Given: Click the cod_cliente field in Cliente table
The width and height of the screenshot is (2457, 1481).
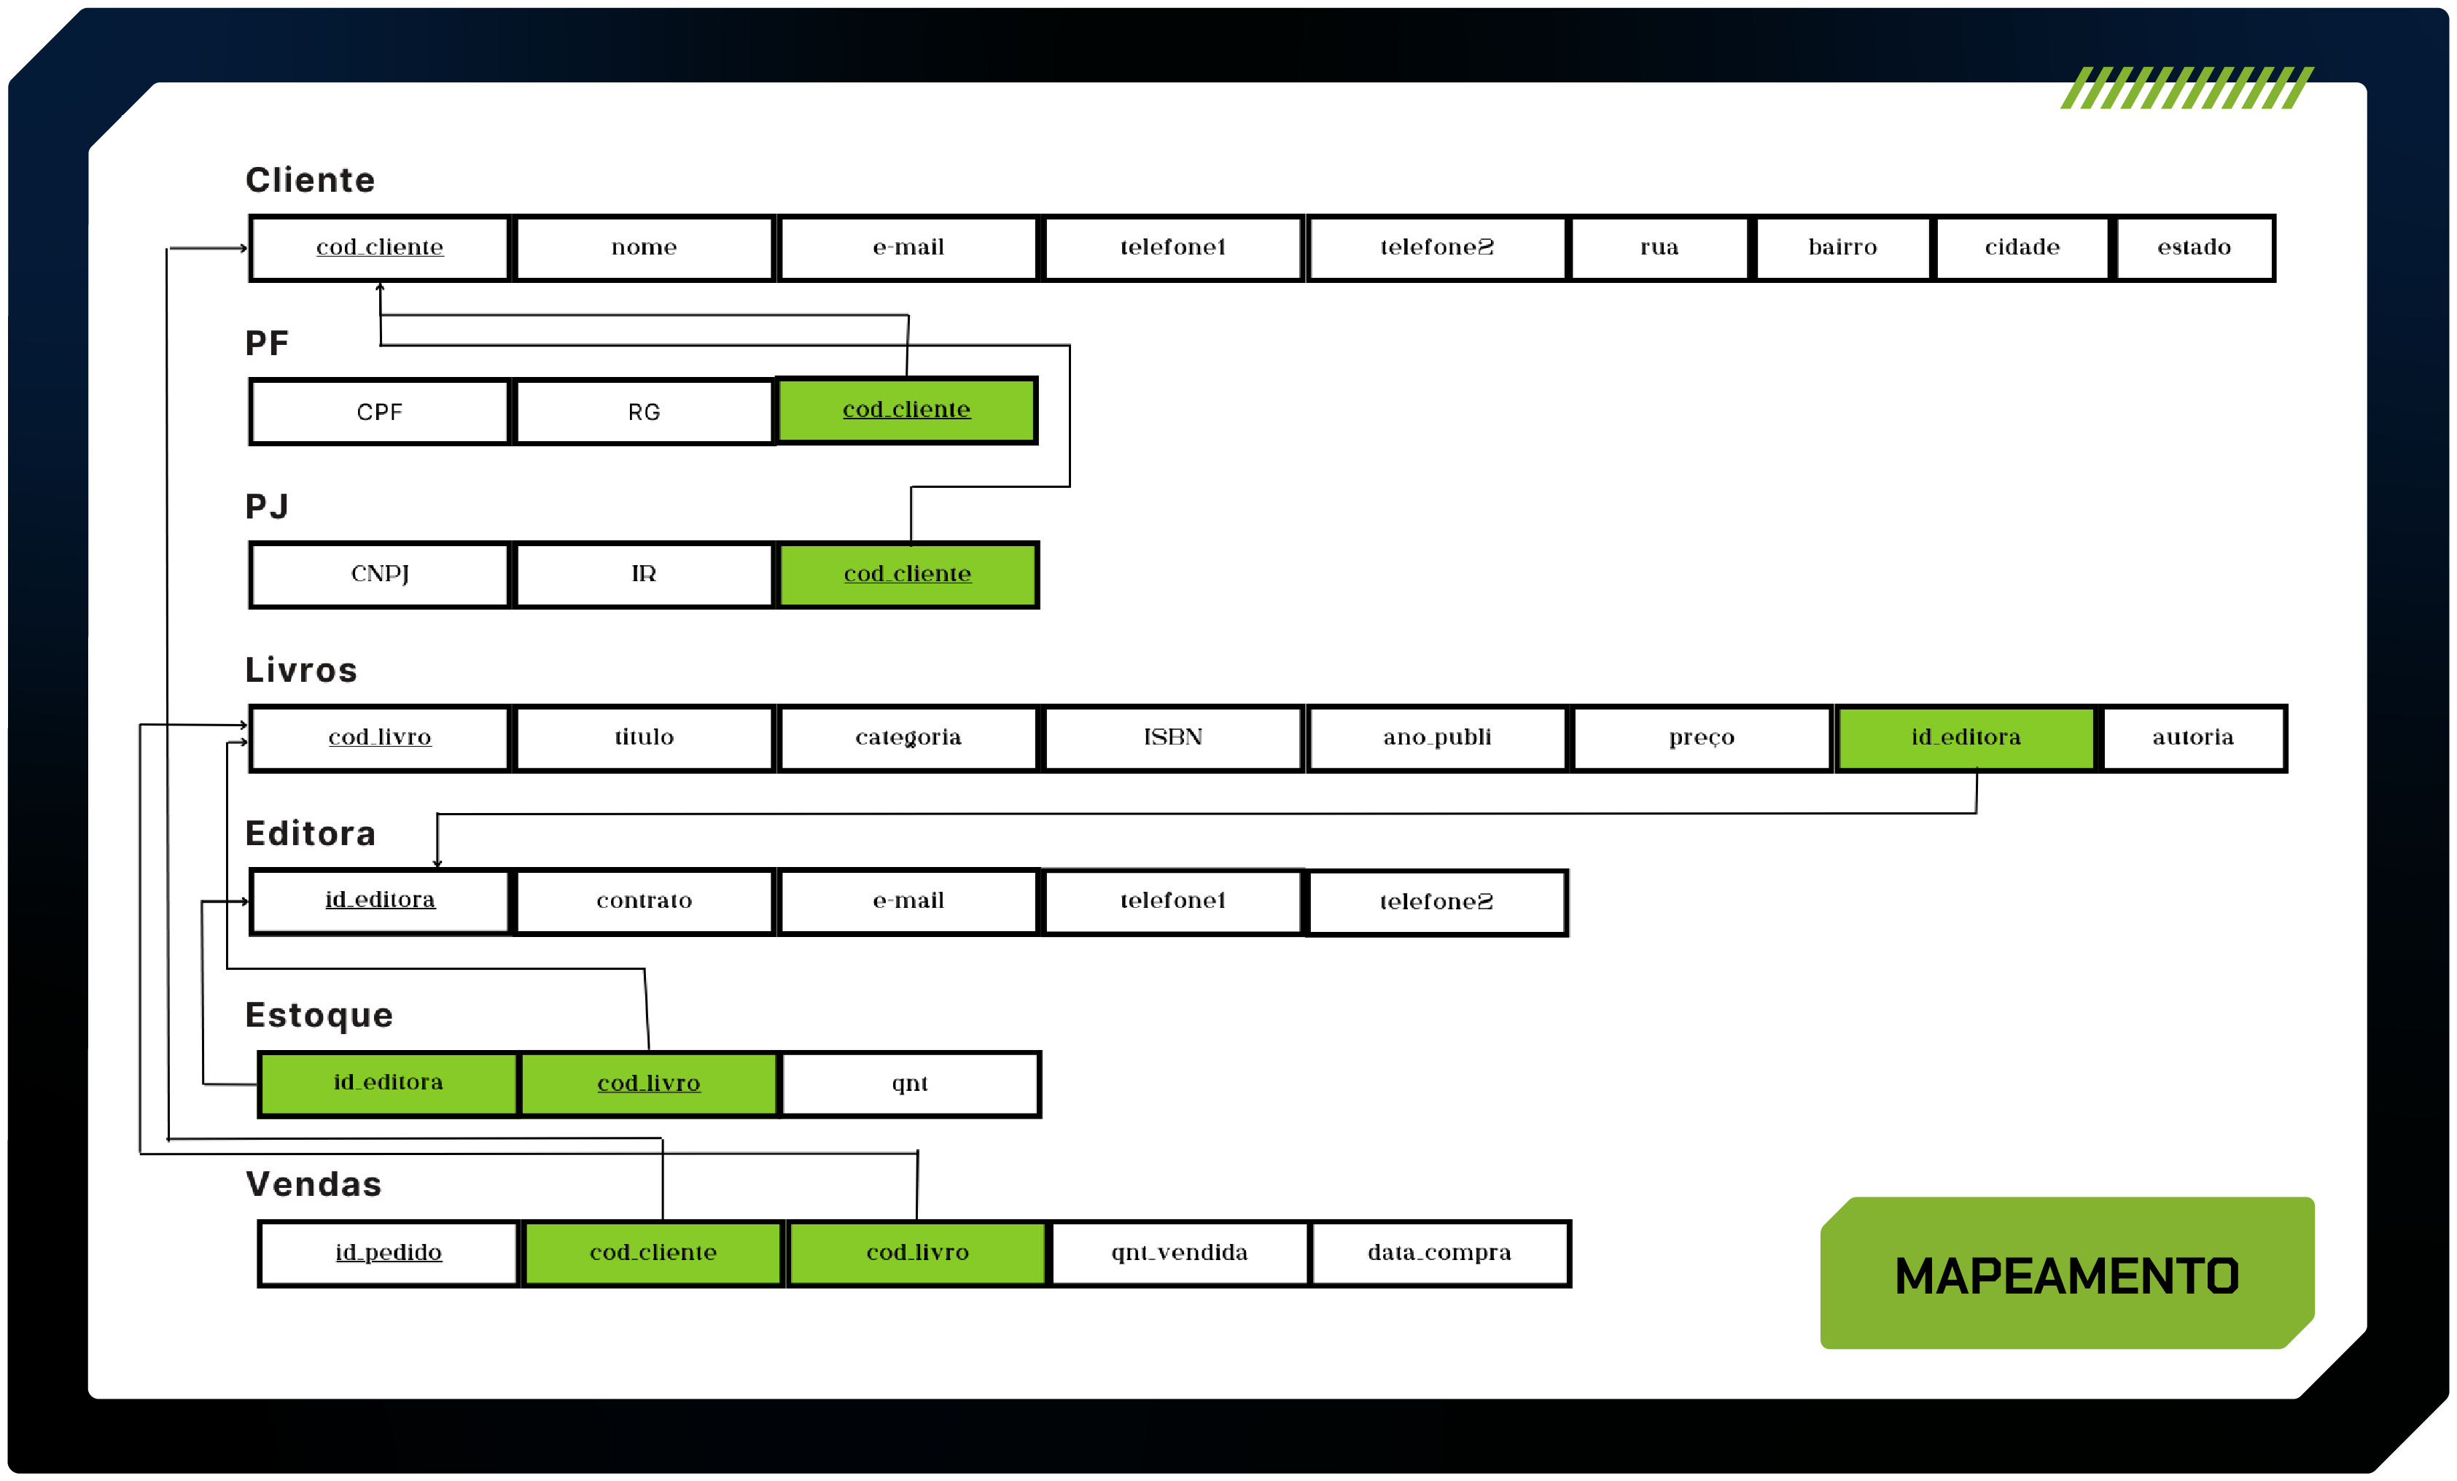Looking at the screenshot, I should (386, 247).
